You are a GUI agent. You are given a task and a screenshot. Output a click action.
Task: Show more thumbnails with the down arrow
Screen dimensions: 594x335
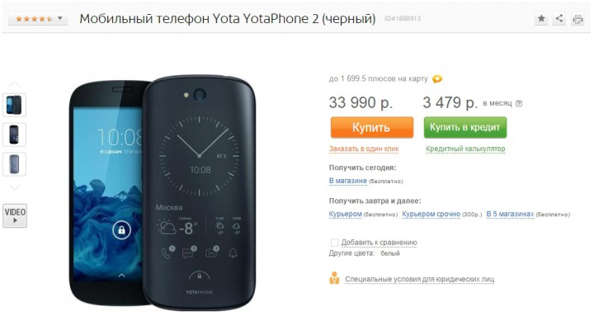click(x=14, y=187)
